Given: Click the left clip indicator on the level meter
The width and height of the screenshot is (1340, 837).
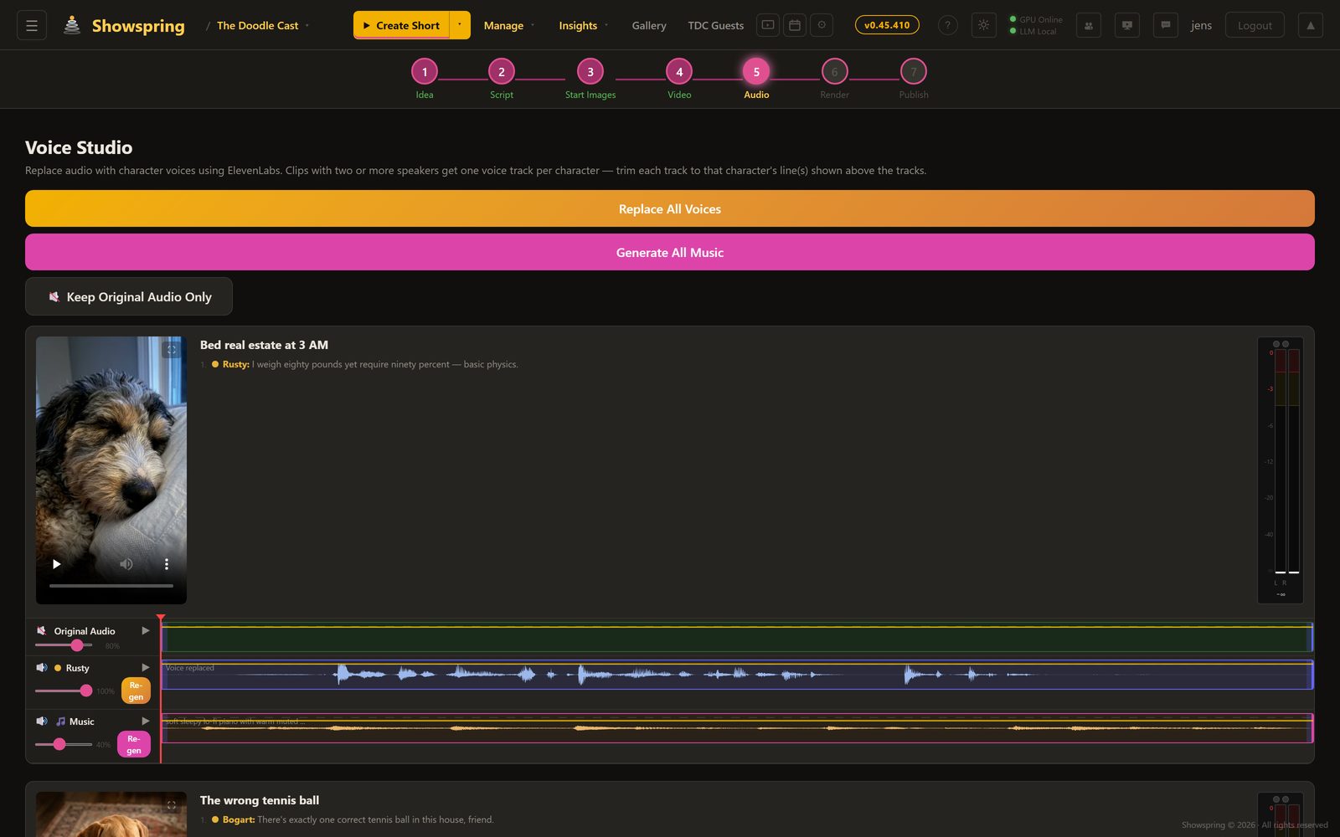Looking at the screenshot, I should pyautogui.click(x=1276, y=344).
